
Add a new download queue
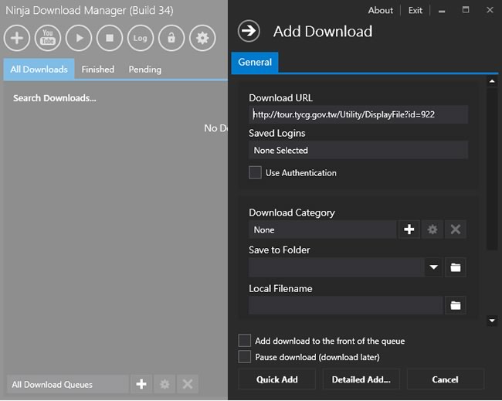click(x=141, y=384)
